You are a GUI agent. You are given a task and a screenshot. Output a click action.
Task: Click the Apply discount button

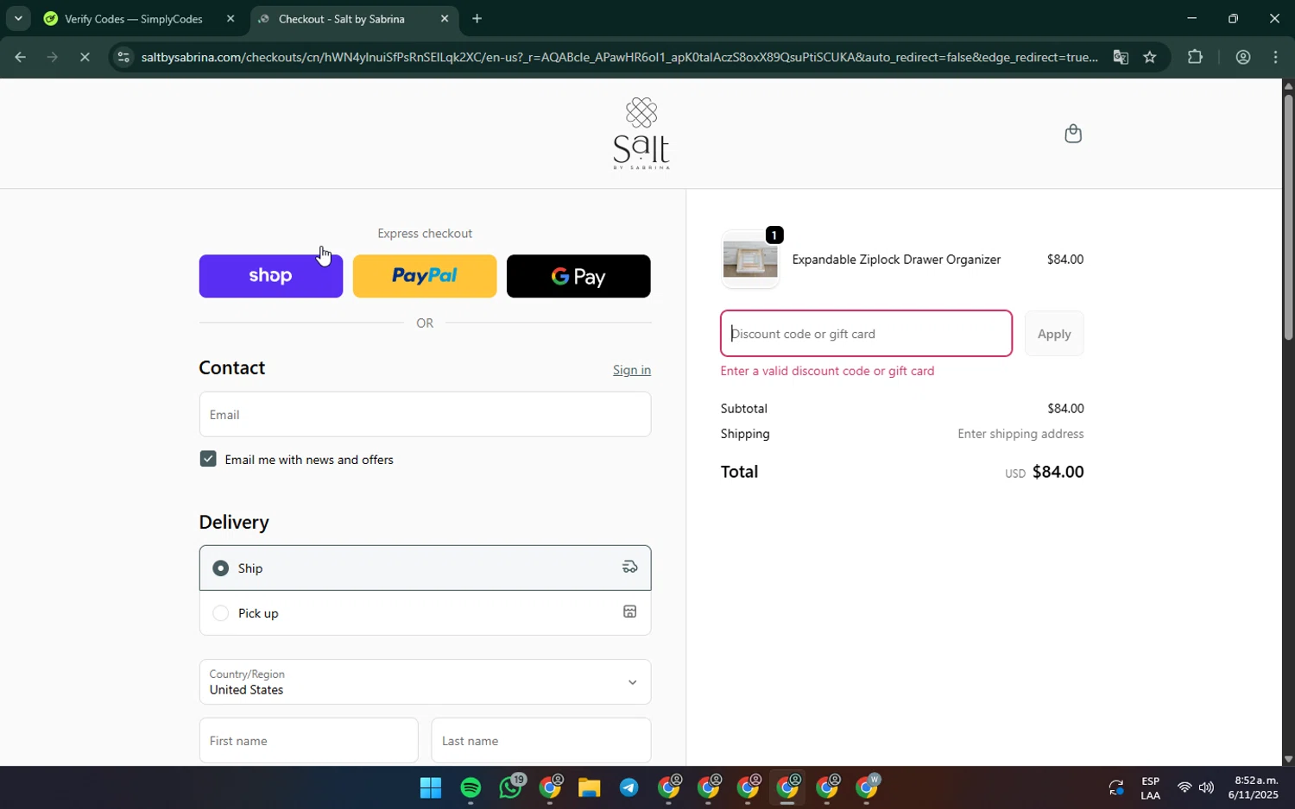[1054, 334]
